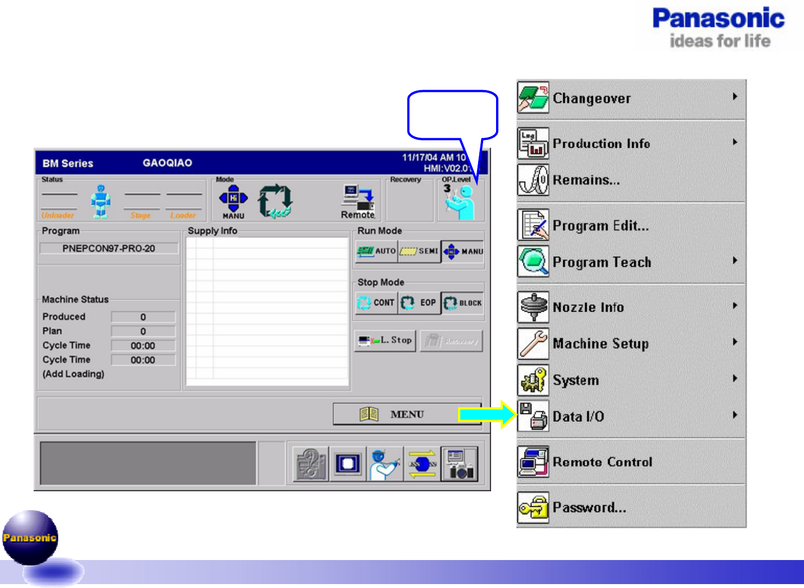The image size is (804, 588).
Task: Click the Stage status label
Action: pos(141,215)
